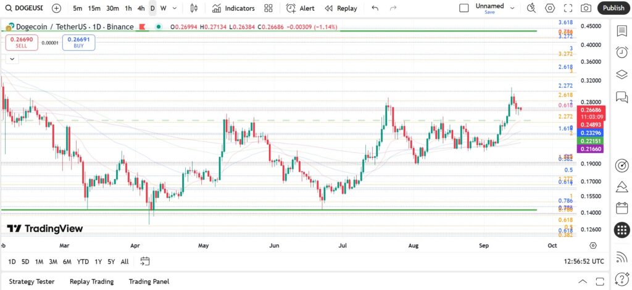The image size is (632, 290).
Task: Click the Publish button
Action: [613, 8]
